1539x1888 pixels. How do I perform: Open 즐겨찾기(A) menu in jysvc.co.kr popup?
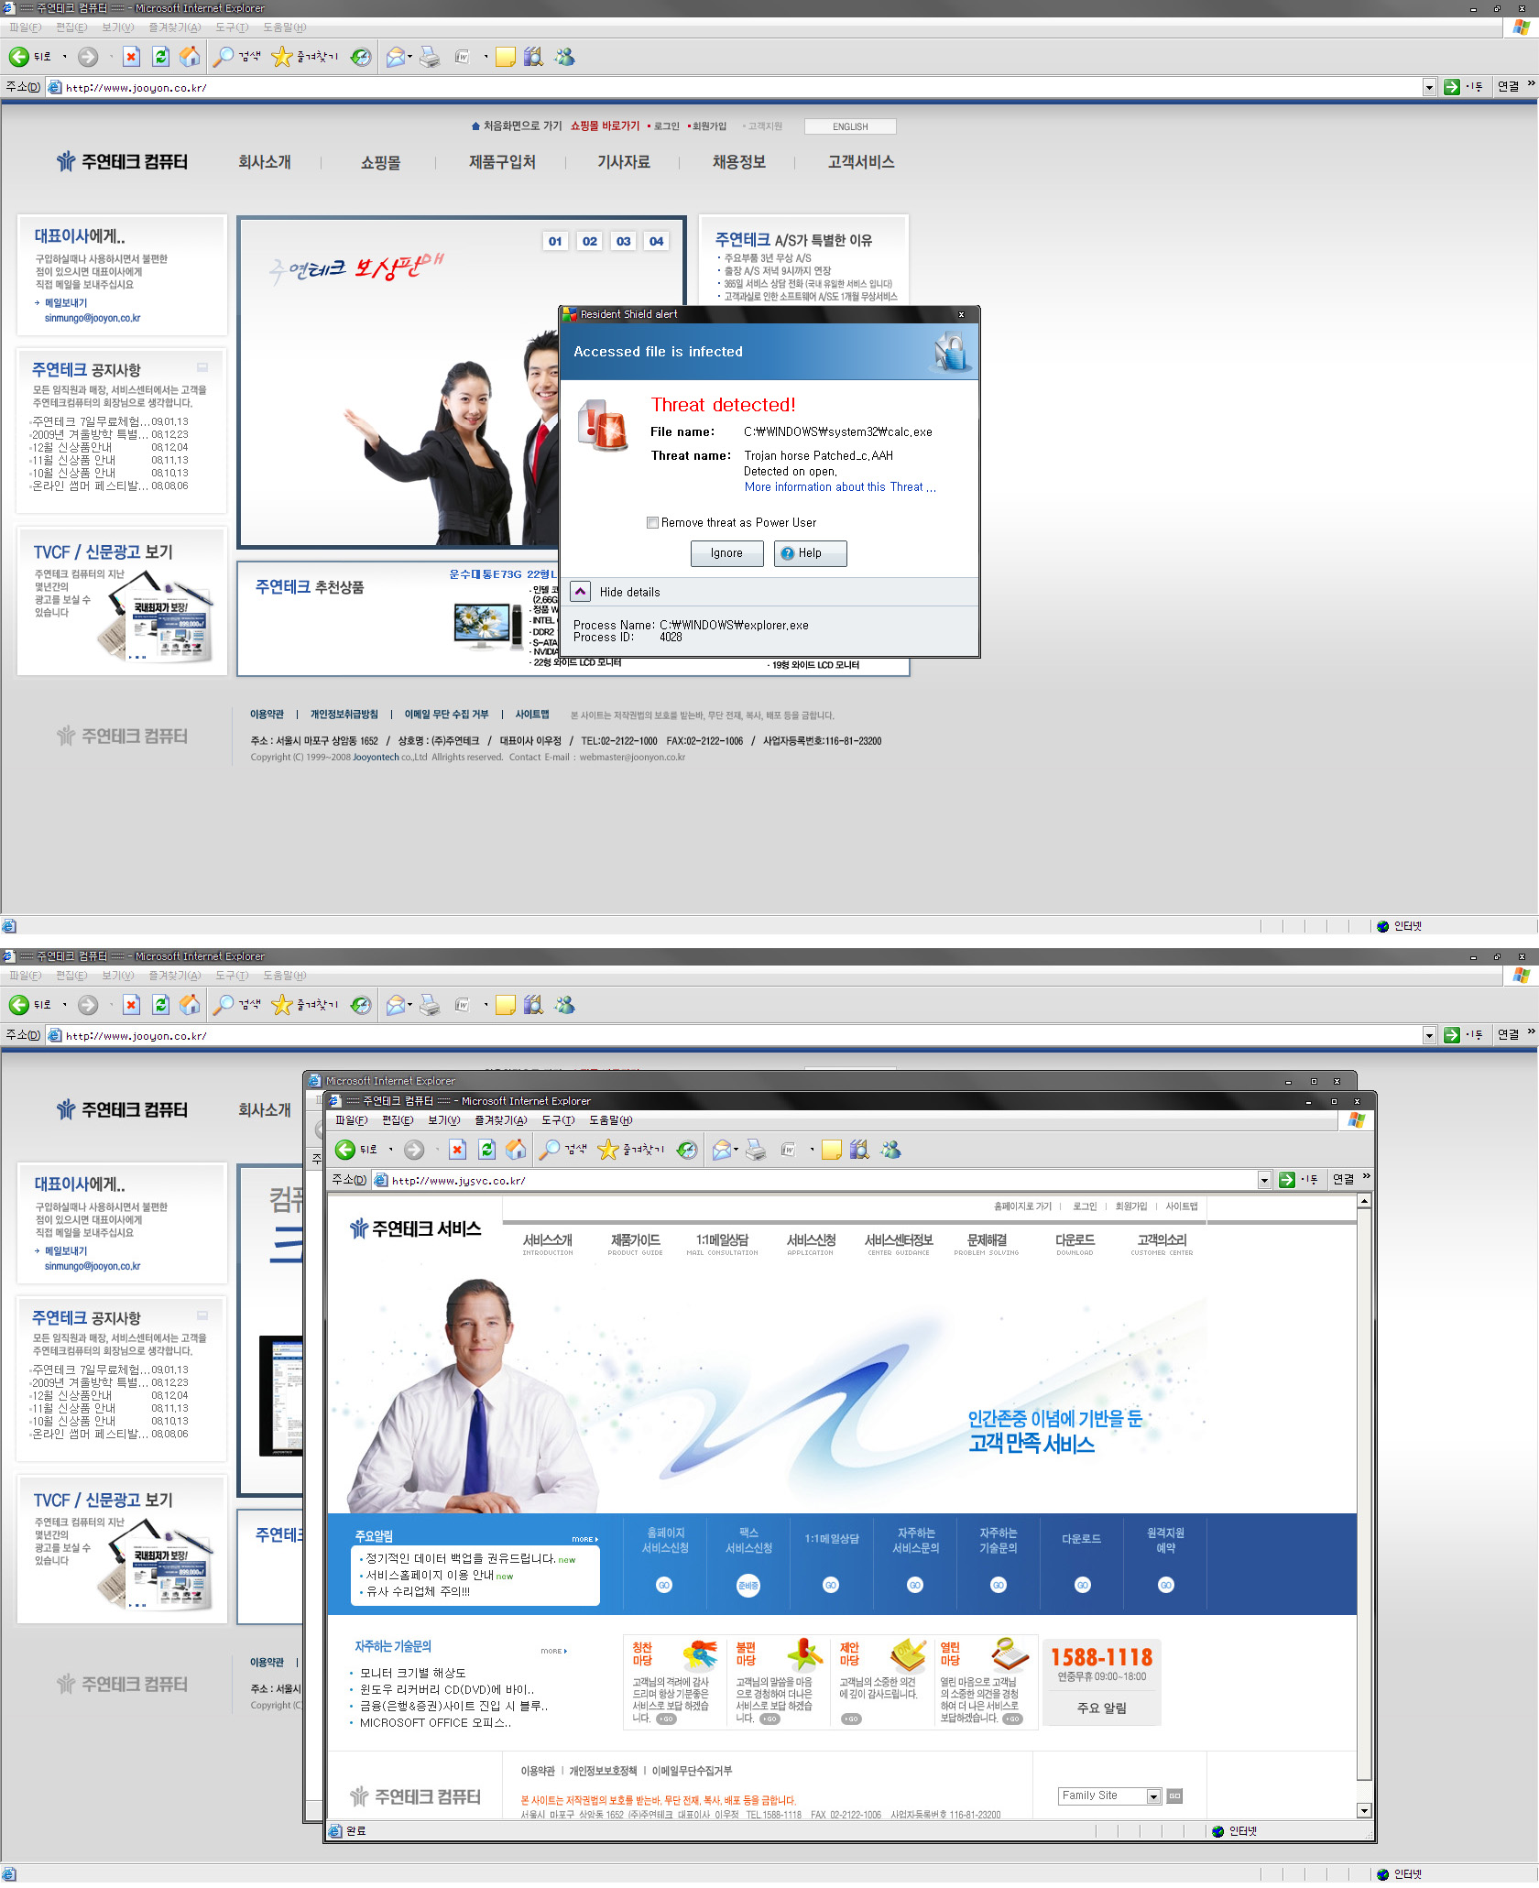click(500, 1120)
